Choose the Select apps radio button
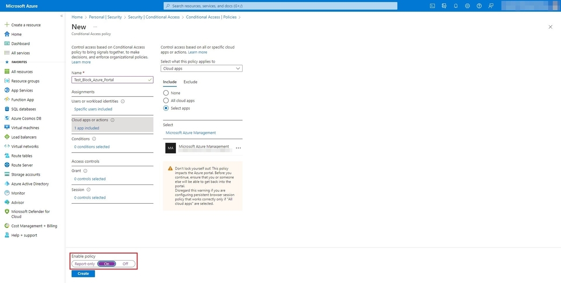561x283 pixels. 165,108
